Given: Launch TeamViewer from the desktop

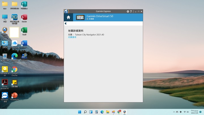Looking at the screenshot, I should click(5, 97).
